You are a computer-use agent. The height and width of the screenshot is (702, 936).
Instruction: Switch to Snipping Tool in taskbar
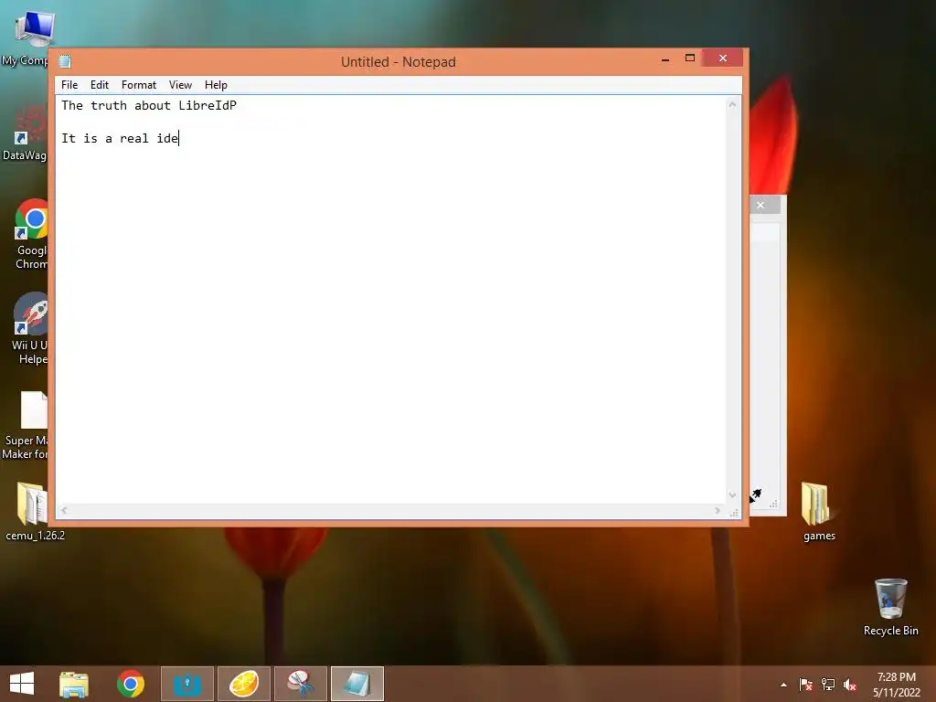(301, 684)
